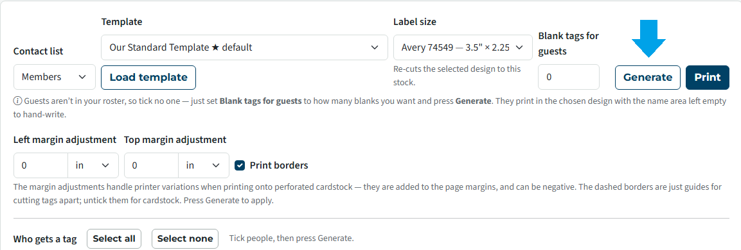Click the dark blue Print button
The image size is (741, 250).
708,78
